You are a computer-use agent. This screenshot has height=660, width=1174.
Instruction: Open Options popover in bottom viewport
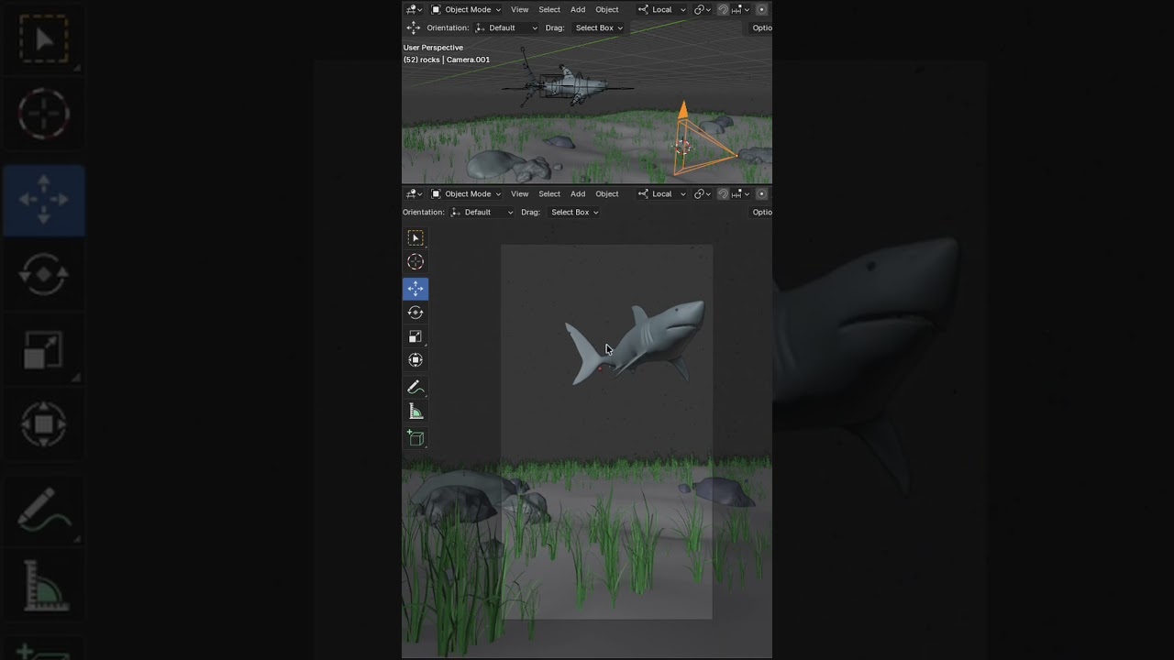point(761,212)
